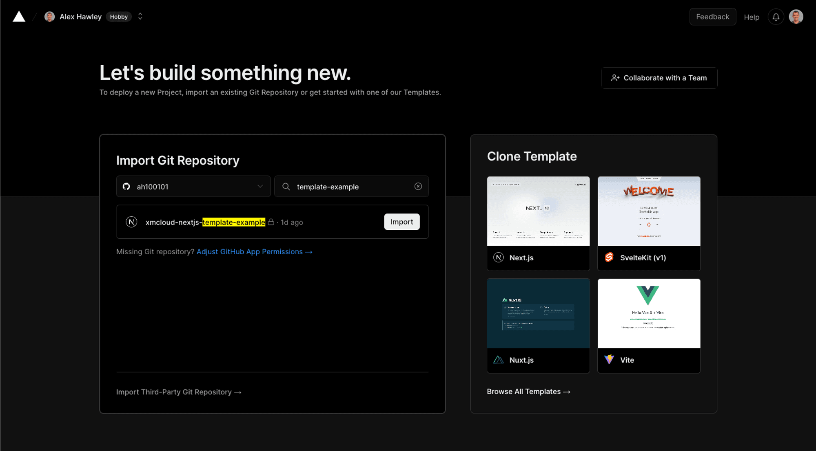Click the Nuxt.js logo icon
Image resolution: width=816 pixels, height=451 pixels.
coord(499,360)
